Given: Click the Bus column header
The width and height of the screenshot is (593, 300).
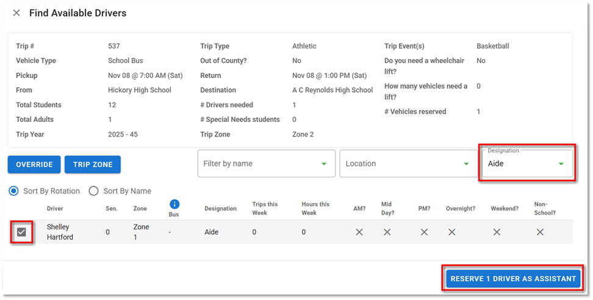Looking at the screenshot, I should pyautogui.click(x=174, y=214).
